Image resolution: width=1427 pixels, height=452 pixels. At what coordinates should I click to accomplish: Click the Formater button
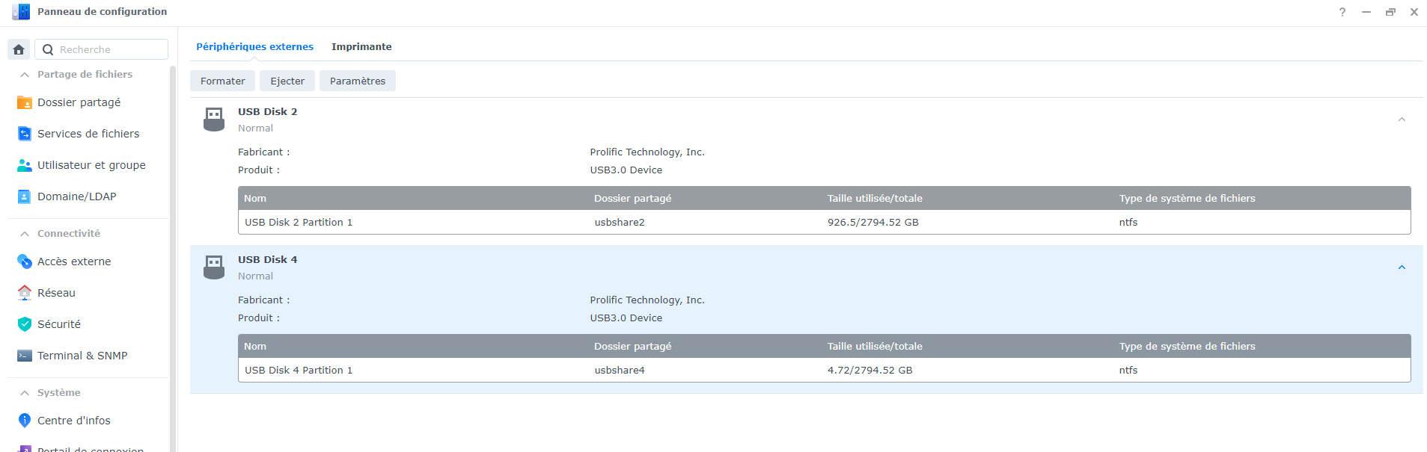222,81
